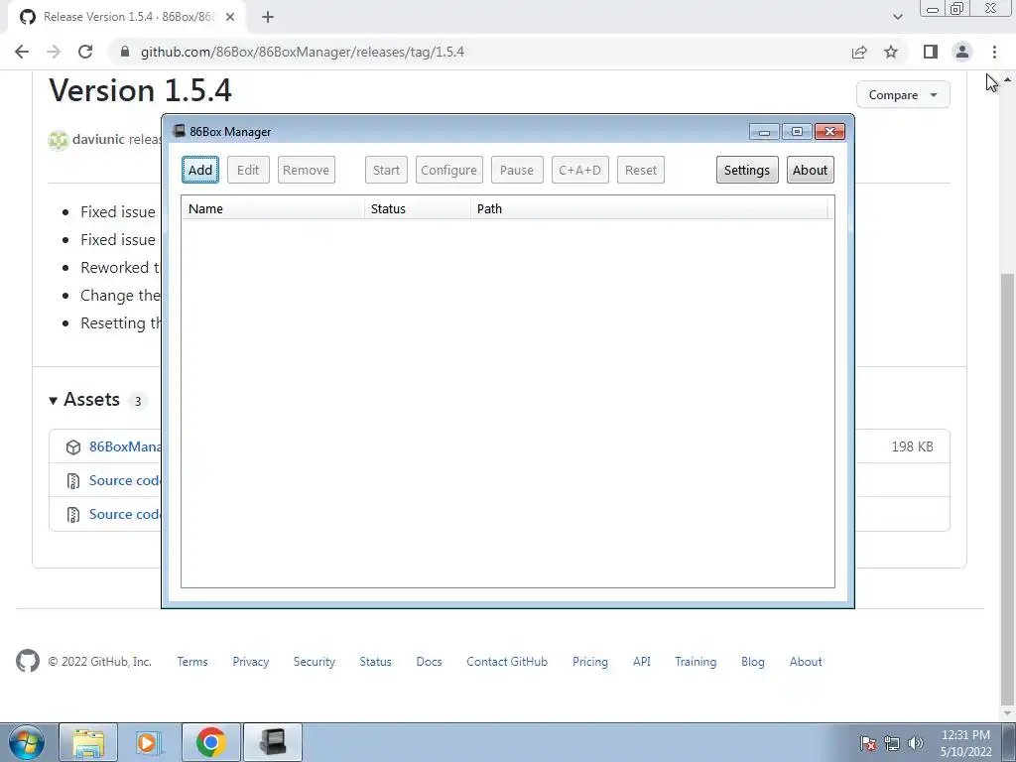Select the Release Version 1.5.4 tab
This screenshot has height=762, width=1016.
[128, 17]
